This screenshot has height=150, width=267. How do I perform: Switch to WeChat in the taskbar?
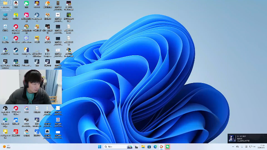coord(168,147)
